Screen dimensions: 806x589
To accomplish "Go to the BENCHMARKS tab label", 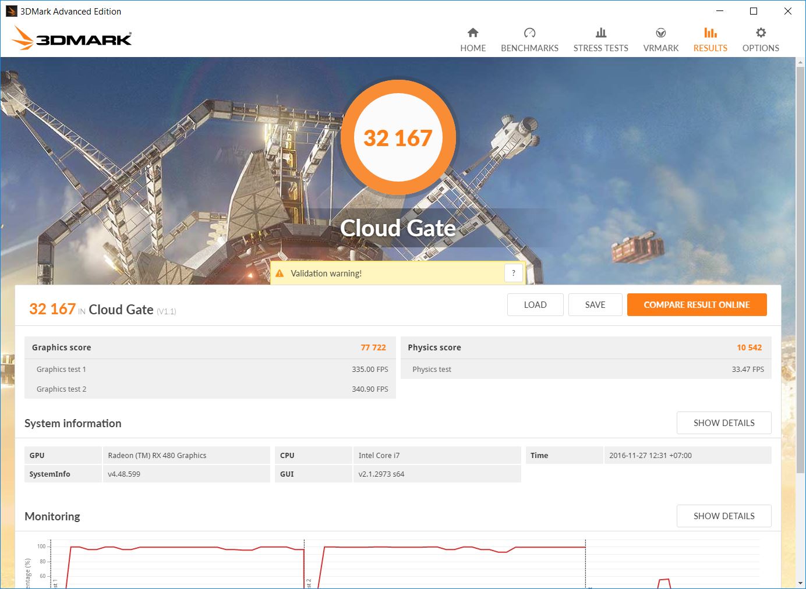I will point(529,48).
